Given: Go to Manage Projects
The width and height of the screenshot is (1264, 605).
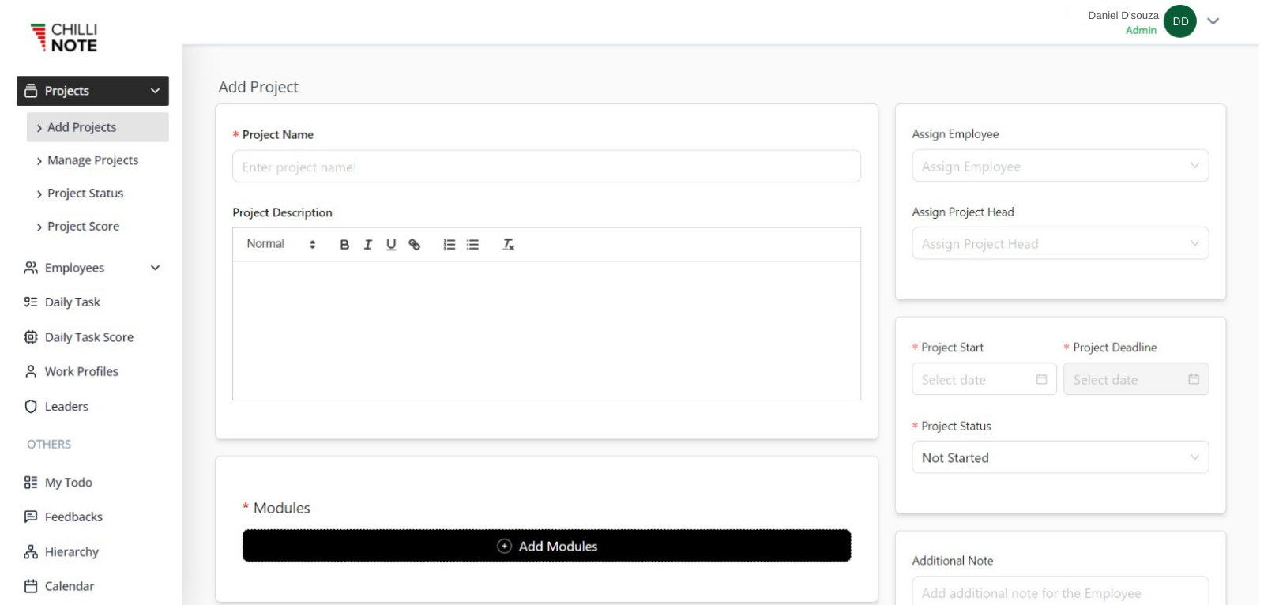Looking at the screenshot, I should (92, 160).
